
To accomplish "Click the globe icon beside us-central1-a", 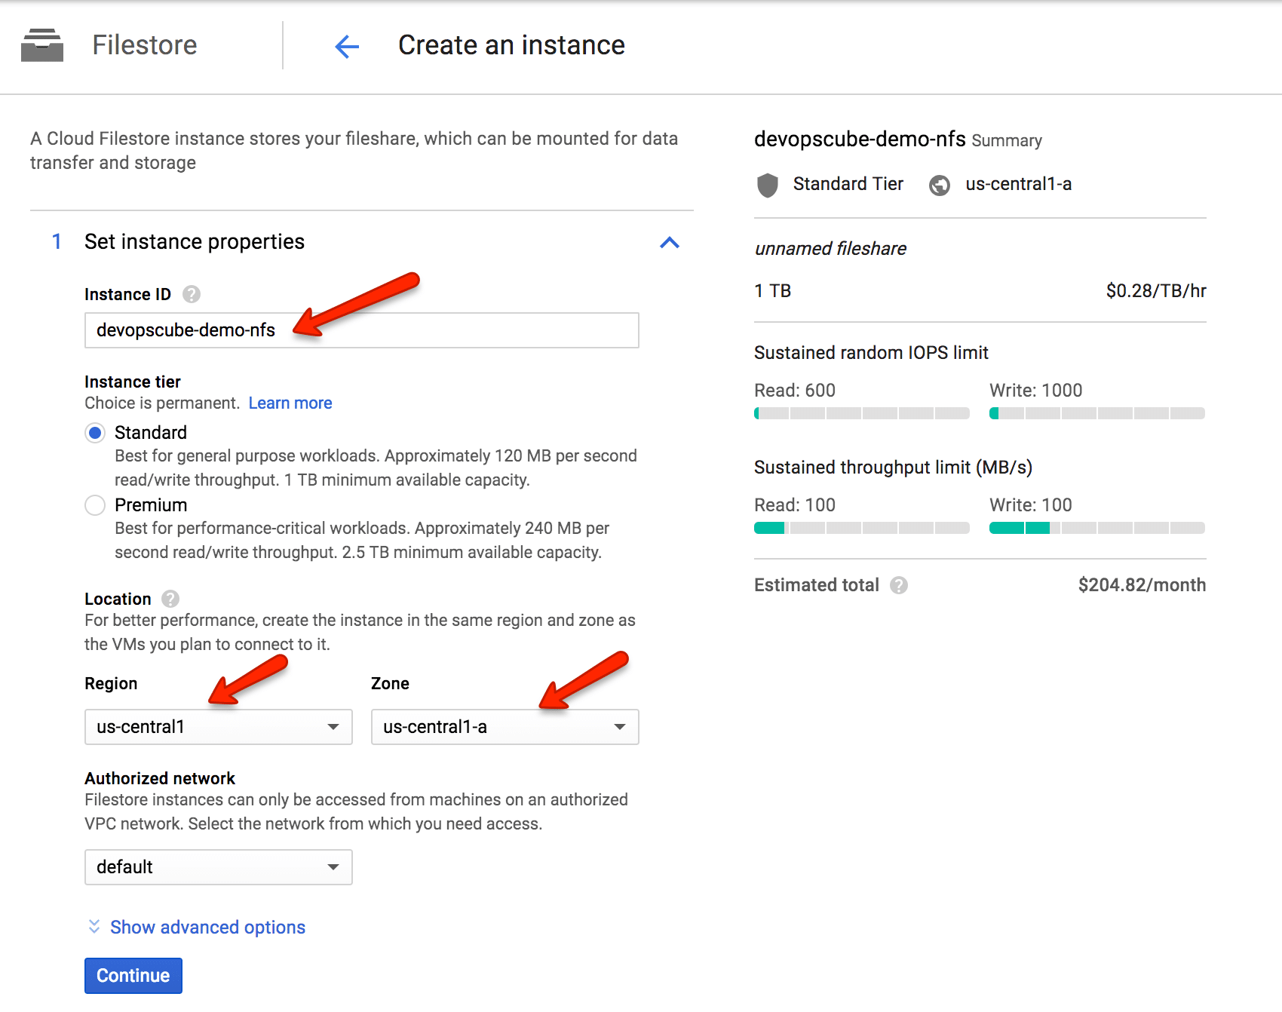I will (940, 185).
